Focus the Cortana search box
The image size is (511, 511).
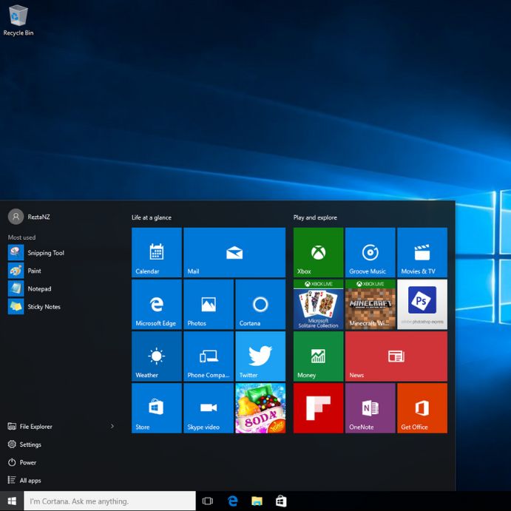tap(109, 501)
